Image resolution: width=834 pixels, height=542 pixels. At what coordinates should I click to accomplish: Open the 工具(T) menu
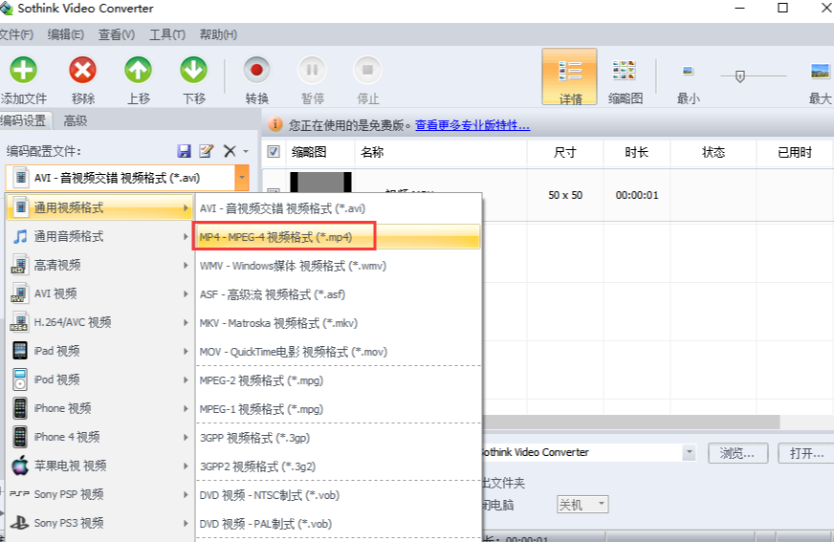pos(167,34)
